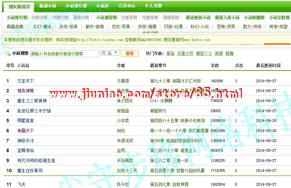Select 玄幻·魔法 category
This screenshot has width=291, height=188.
pos(42,27)
